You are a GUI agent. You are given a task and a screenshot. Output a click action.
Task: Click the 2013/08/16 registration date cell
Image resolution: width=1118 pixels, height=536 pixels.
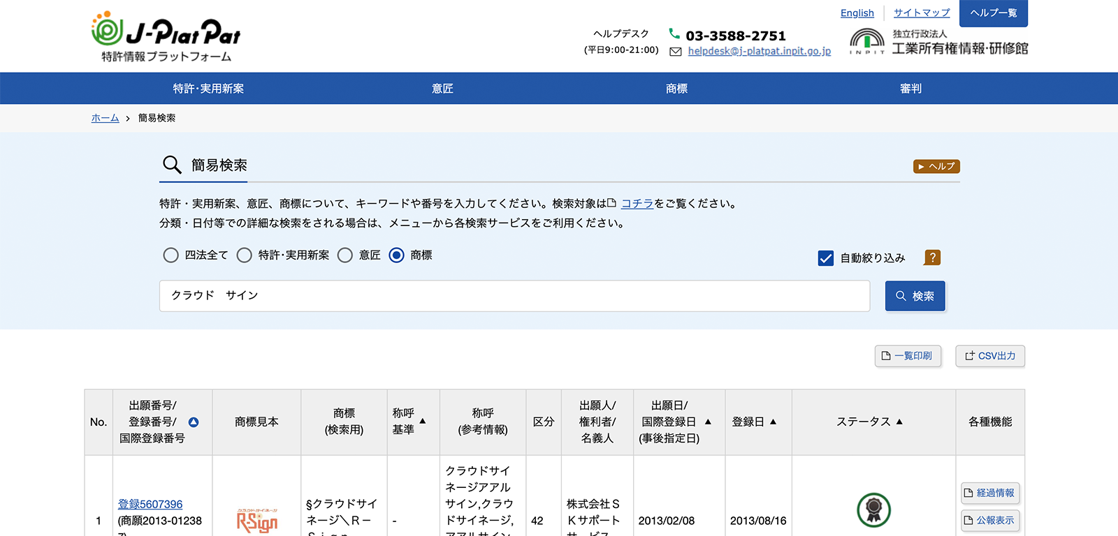tap(758, 521)
